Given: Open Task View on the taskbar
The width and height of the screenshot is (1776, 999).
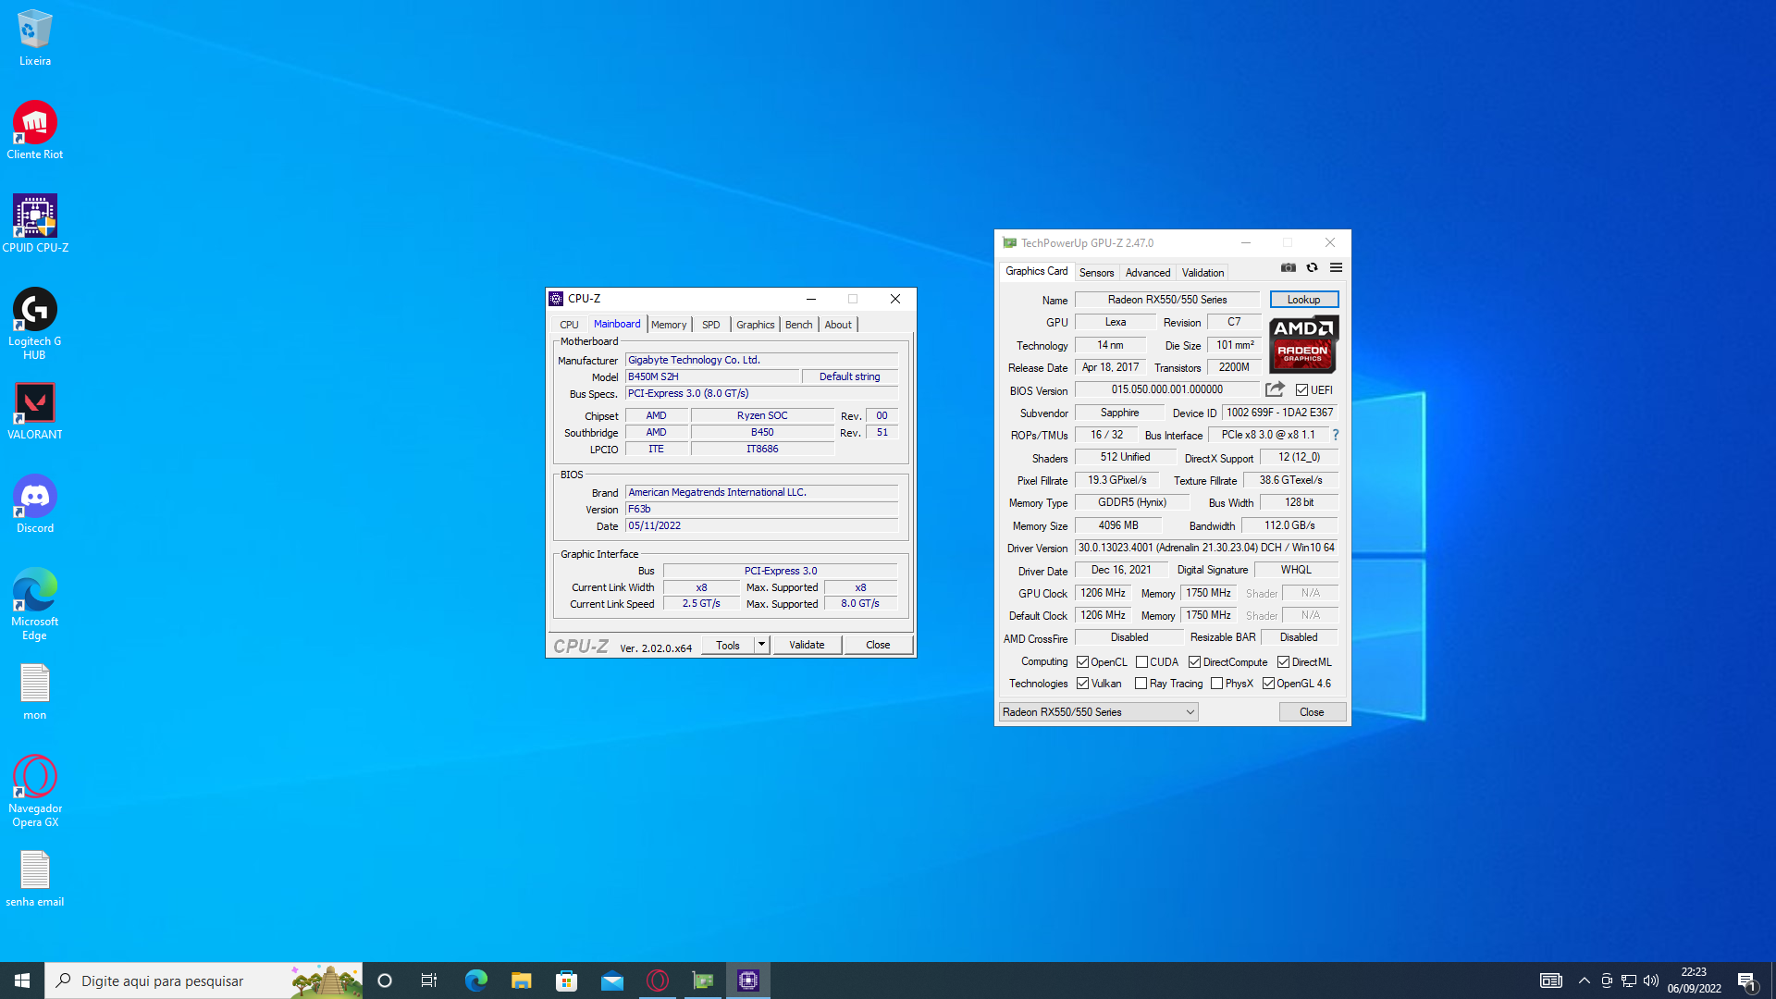Looking at the screenshot, I should pos(429,980).
